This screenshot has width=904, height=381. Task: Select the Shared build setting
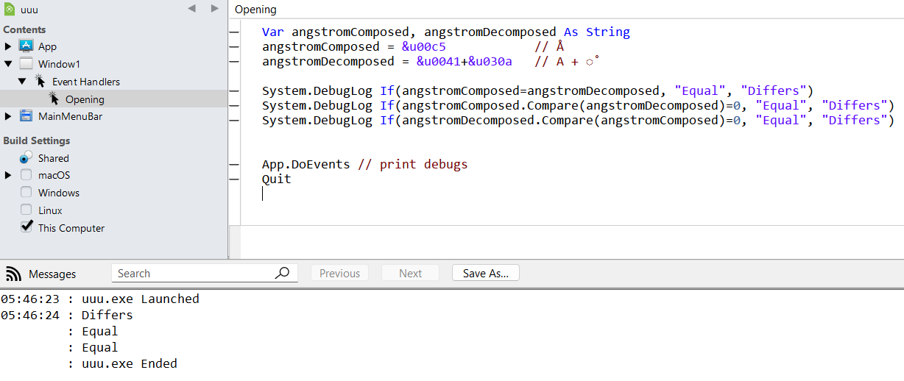click(x=26, y=157)
